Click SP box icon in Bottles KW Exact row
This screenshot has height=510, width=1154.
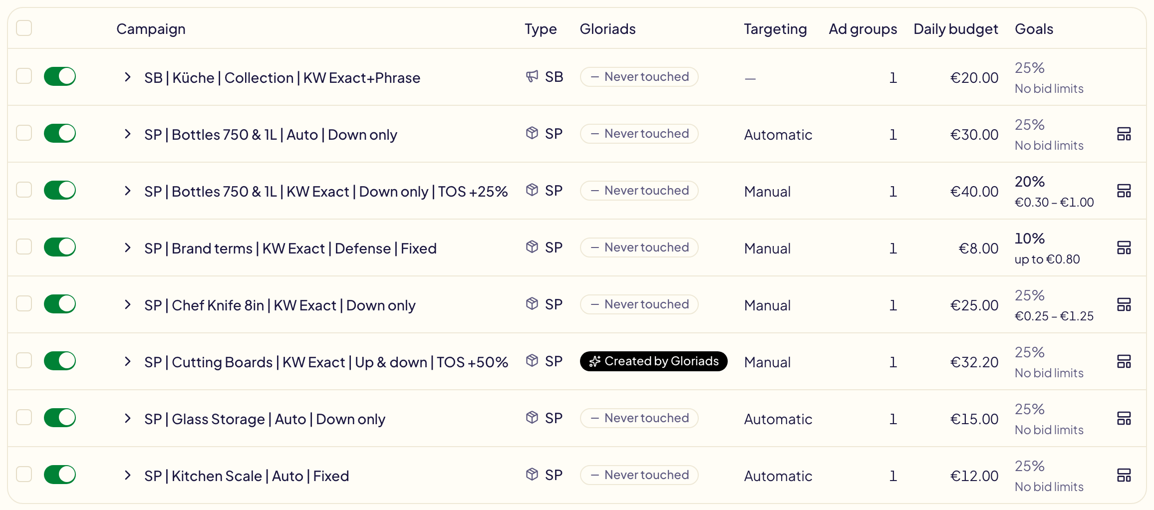(x=532, y=190)
